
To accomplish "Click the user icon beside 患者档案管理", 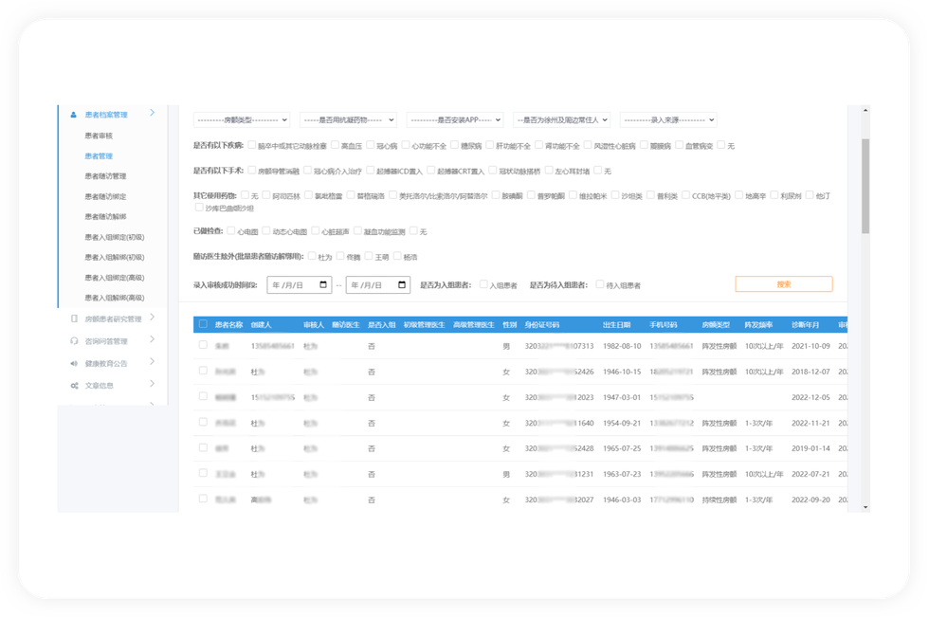I will coord(74,115).
